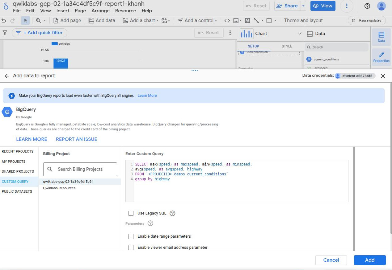Open the Properties pencil panel icon
The image size is (392, 270).
click(381, 57)
